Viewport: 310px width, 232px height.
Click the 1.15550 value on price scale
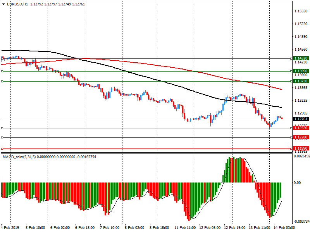tap(300, 12)
